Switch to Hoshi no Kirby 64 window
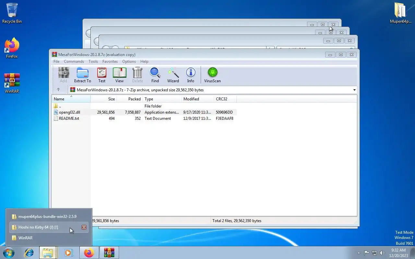 [49, 227]
